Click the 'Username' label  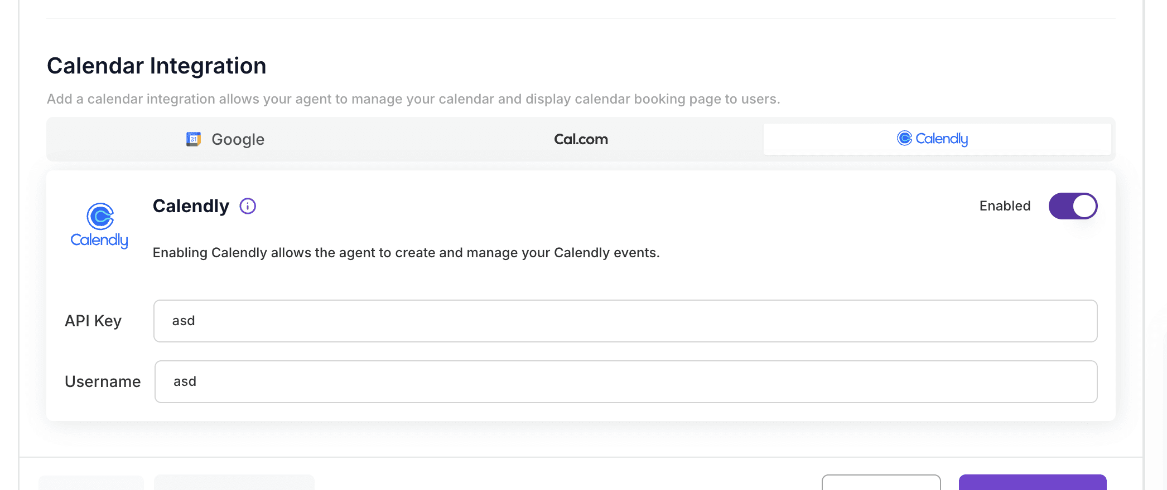[103, 382]
